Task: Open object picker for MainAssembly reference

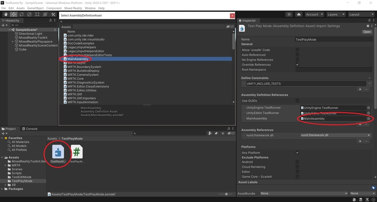Action: click(x=369, y=119)
